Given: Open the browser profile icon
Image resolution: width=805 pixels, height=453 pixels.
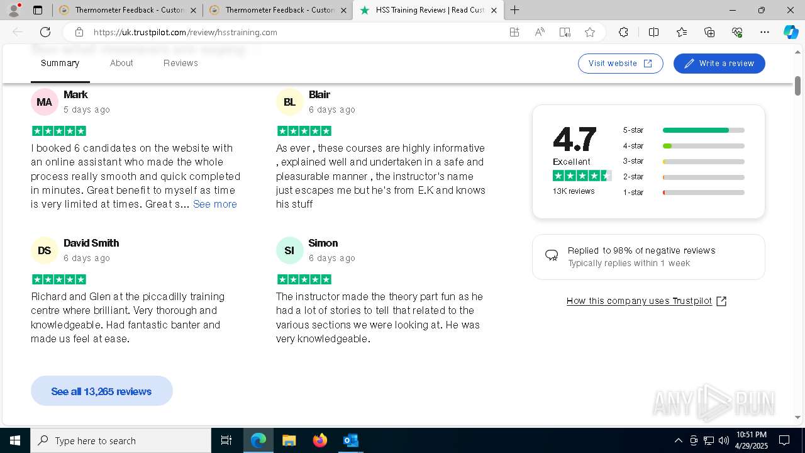Looking at the screenshot, I should (14, 10).
